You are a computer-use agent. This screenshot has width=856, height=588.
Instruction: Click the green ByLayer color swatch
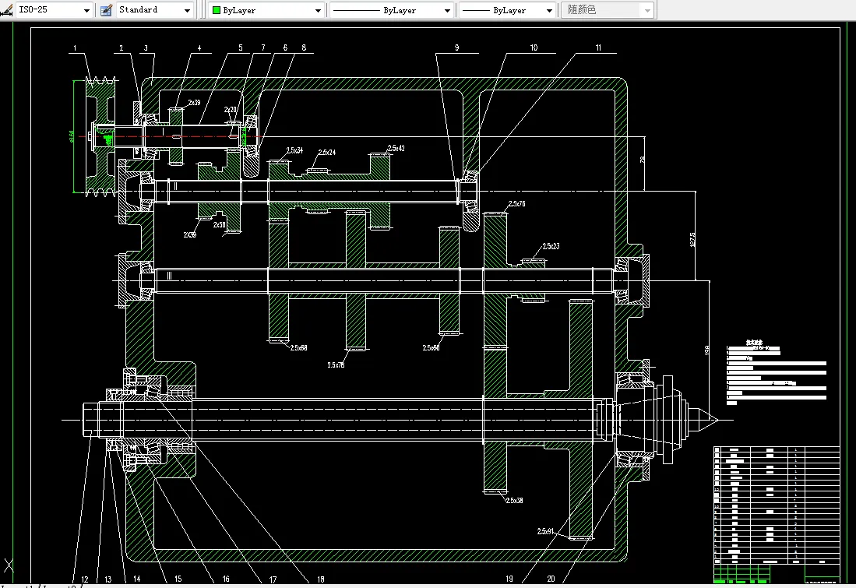tap(217, 10)
